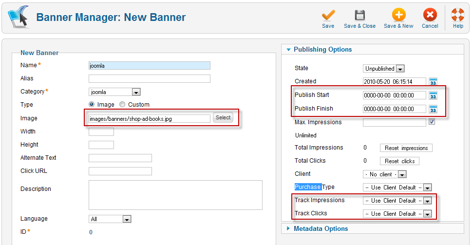Select the Image type radio button

point(92,105)
